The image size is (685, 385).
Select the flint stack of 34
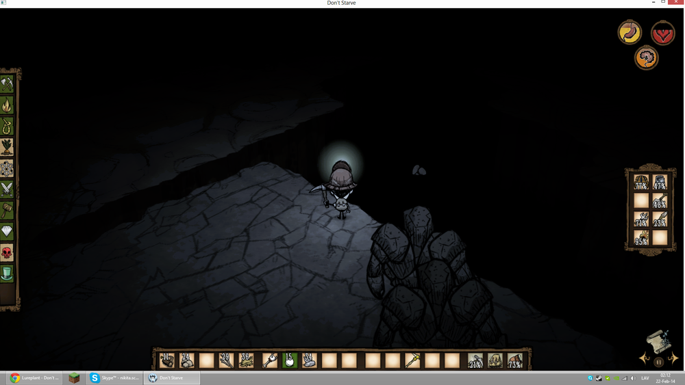310,360
